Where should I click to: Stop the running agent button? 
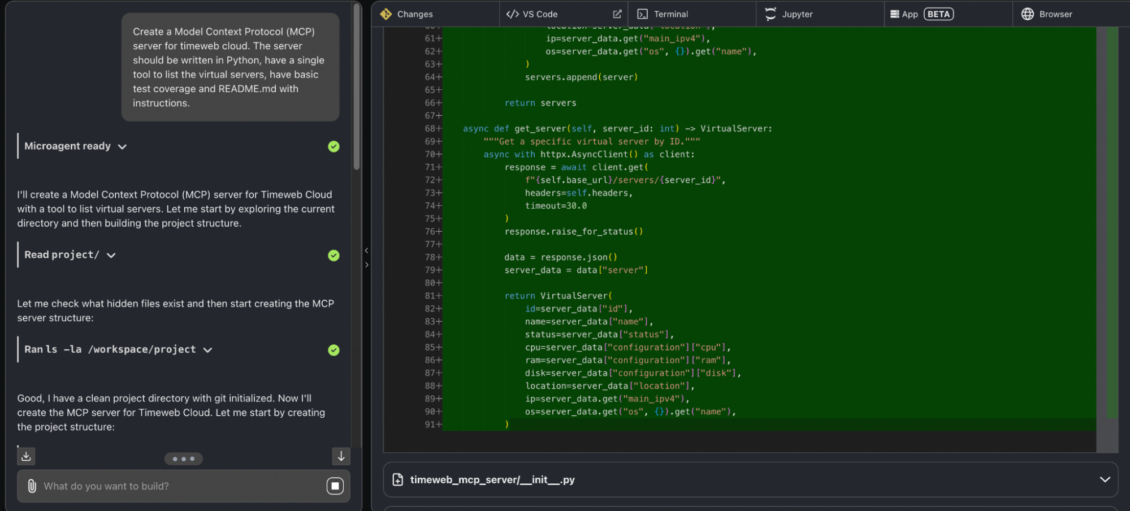[335, 486]
